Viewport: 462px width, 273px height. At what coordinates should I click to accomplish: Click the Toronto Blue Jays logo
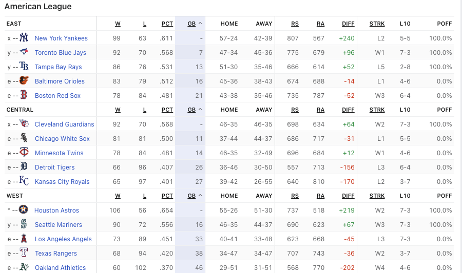[24, 52]
